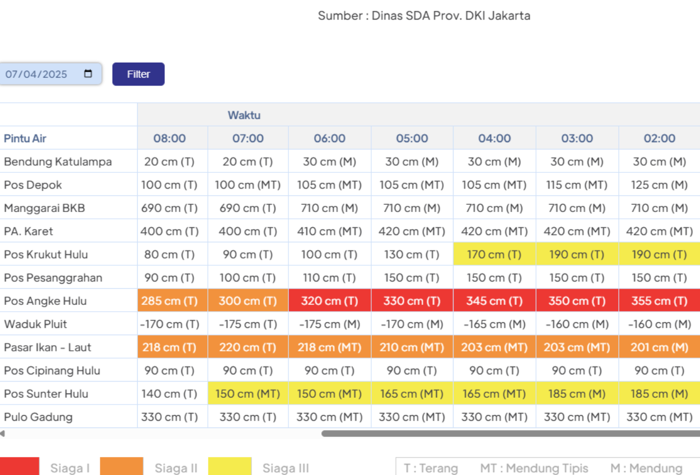Click the Pintu Air column header
Image resolution: width=700 pixels, height=475 pixels.
(25, 138)
